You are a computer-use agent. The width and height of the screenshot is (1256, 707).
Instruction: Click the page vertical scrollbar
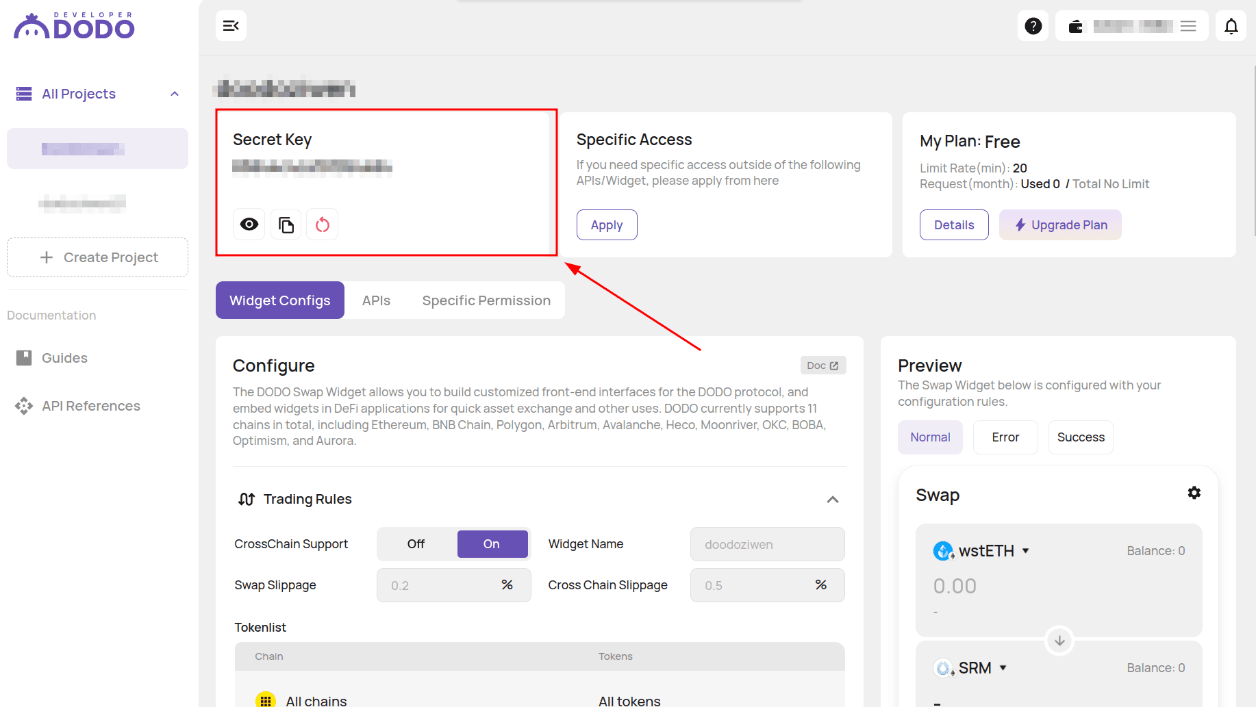pos(1253,151)
